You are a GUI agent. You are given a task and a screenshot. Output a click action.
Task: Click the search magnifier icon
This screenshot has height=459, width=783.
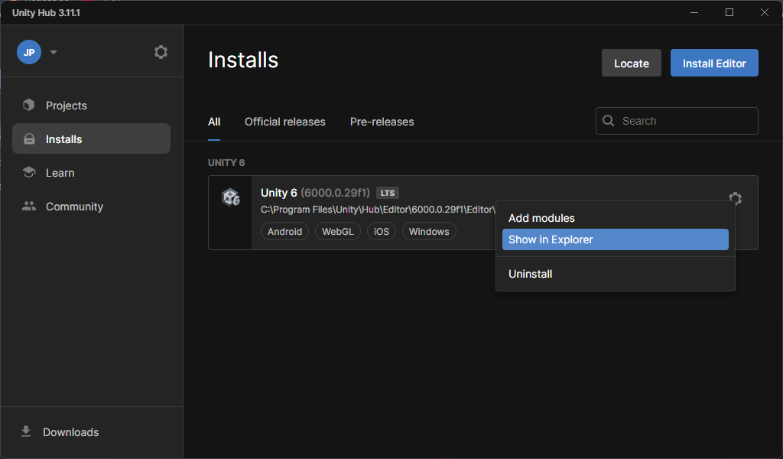(x=608, y=121)
